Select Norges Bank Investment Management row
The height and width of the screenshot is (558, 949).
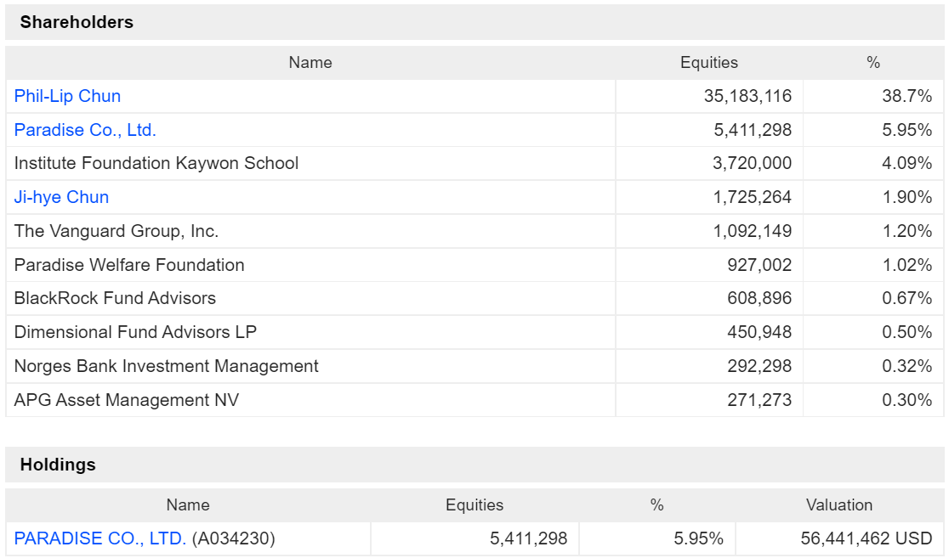click(x=474, y=366)
